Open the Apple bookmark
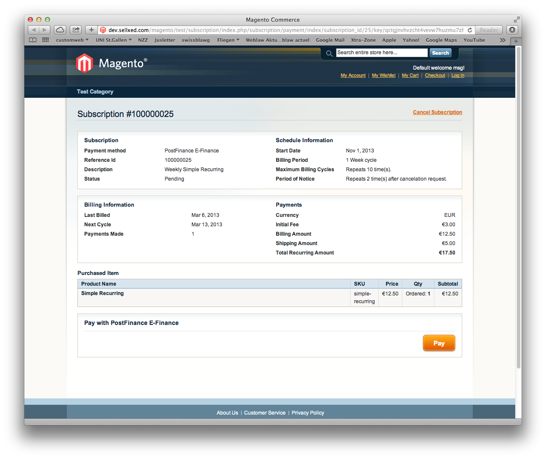The image size is (546, 459). coord(389,40)
